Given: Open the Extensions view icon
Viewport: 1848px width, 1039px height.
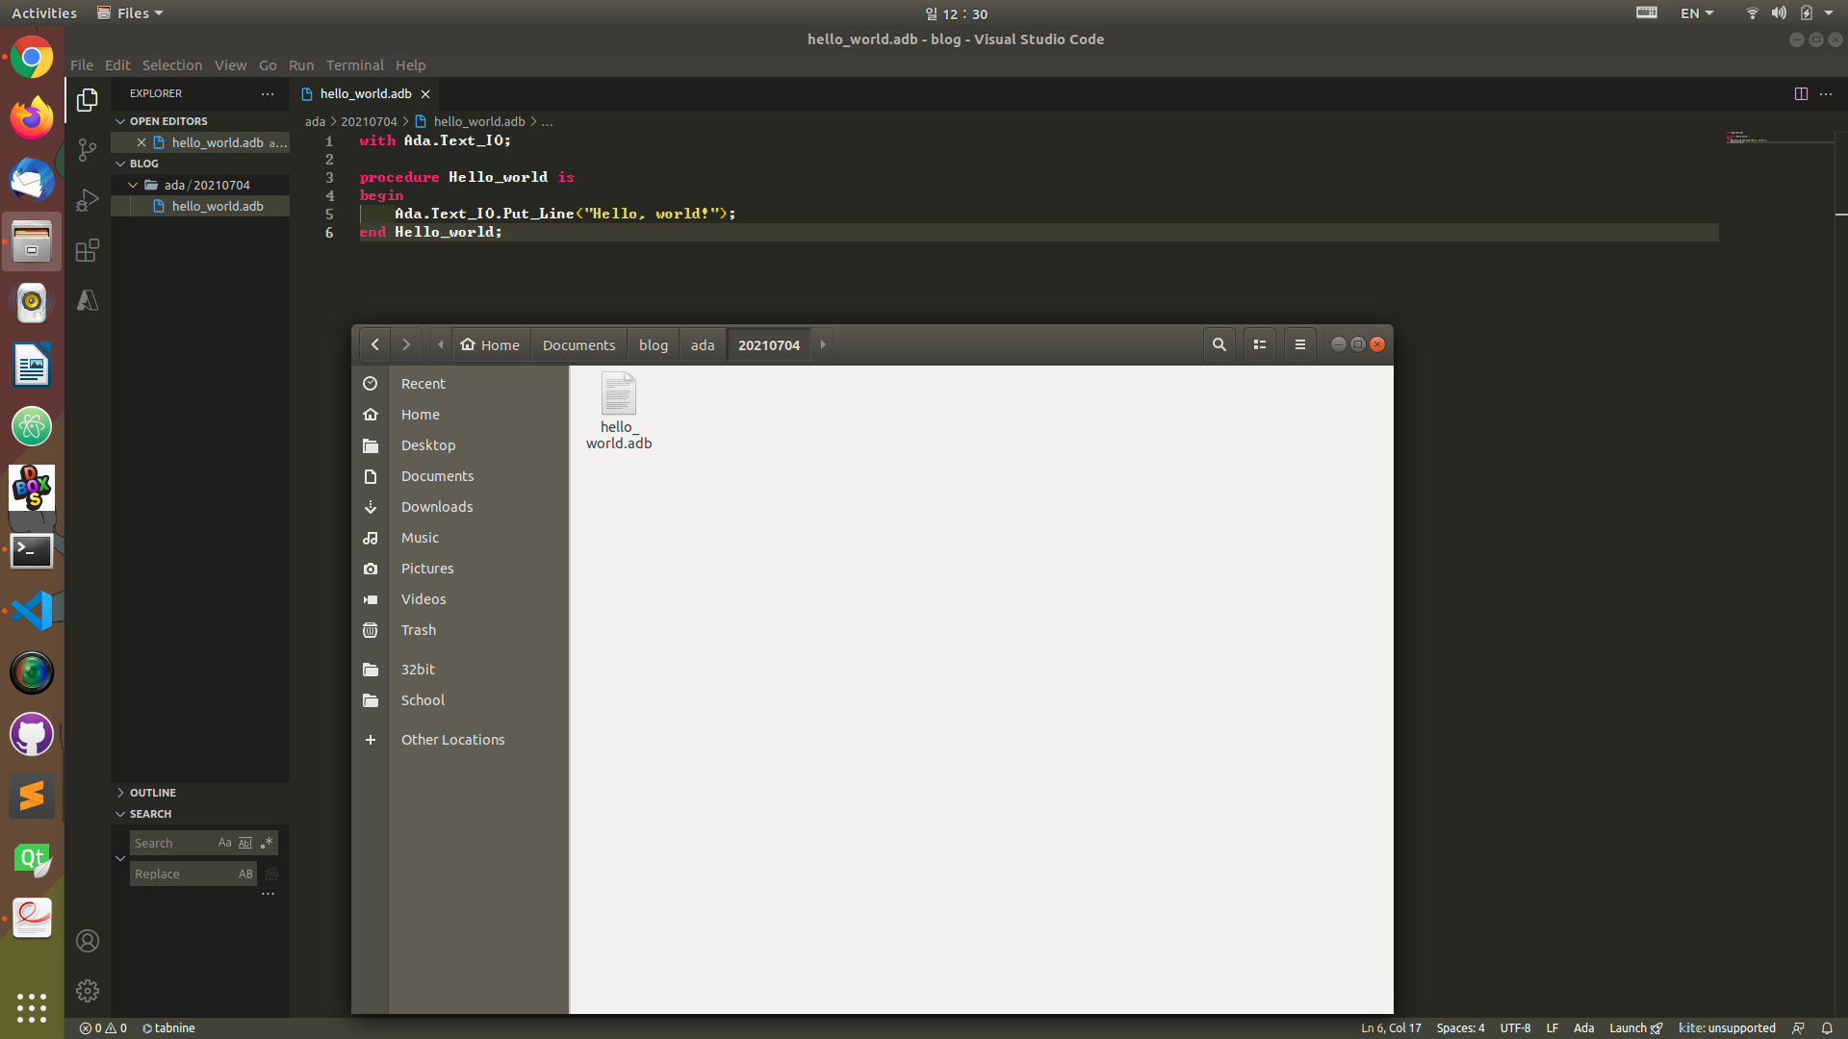Looking at the screenshot, I should [x=88, y=251].
